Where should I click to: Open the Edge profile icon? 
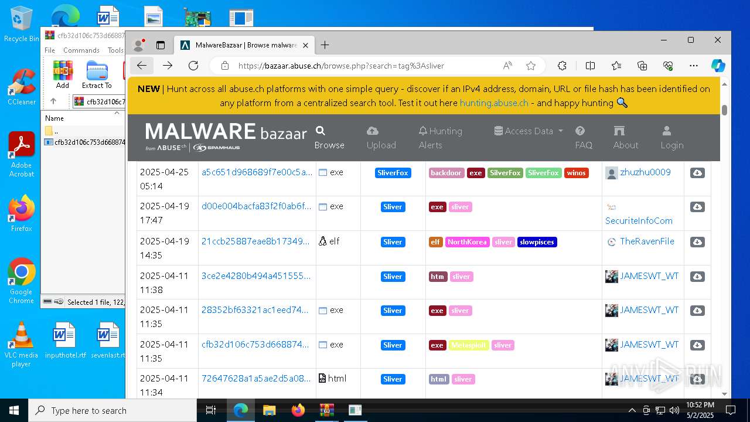(139, 45)
